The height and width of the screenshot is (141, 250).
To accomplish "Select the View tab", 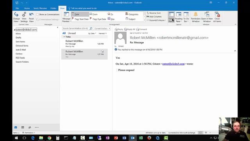I will (x=62, y=8).
